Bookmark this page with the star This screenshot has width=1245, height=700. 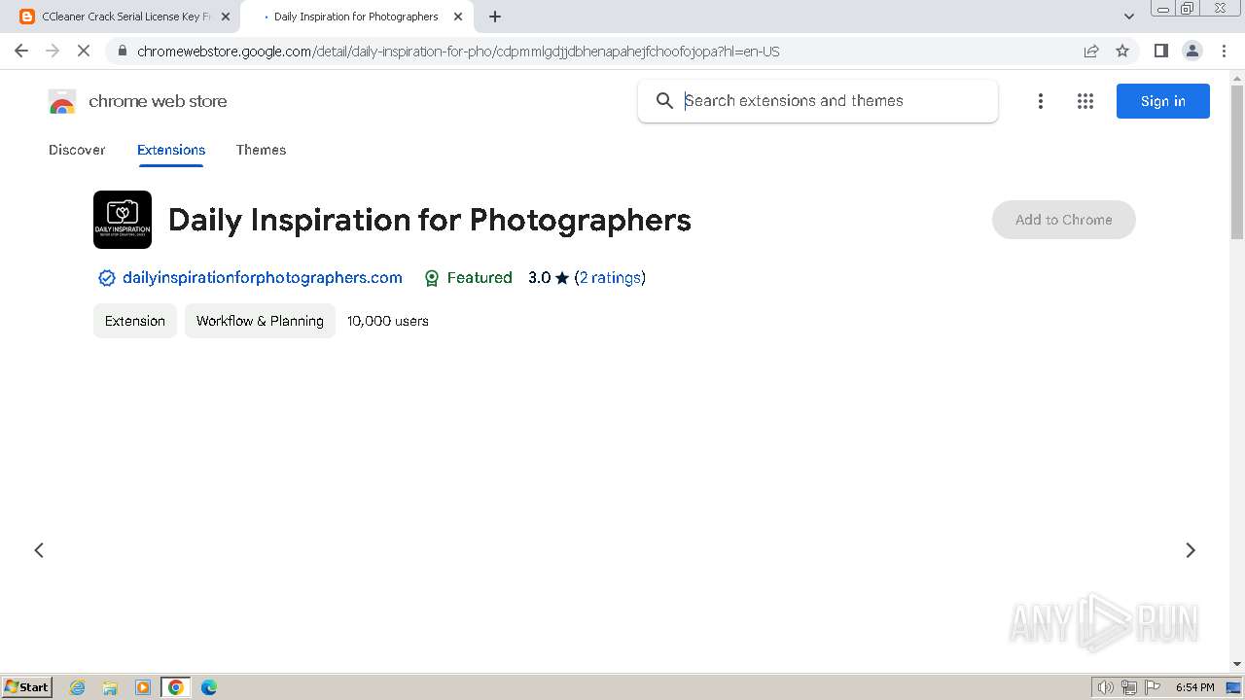click(x=1122, y=51)
